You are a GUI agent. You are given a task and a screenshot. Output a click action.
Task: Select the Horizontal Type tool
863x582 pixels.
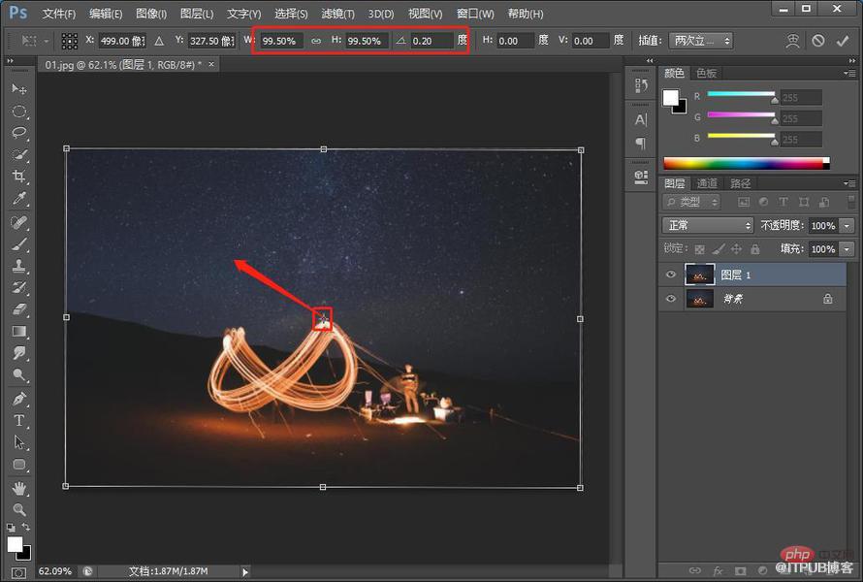pos(19,421)
